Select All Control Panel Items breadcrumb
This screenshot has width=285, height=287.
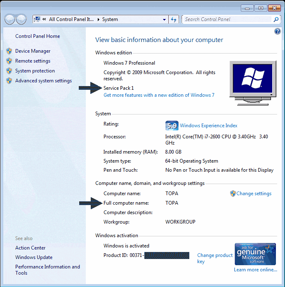pyautogui.click(x=72, y=19)
